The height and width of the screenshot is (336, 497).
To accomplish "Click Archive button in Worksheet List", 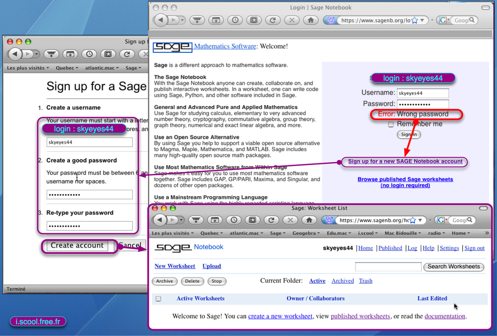I will [165, 281].
